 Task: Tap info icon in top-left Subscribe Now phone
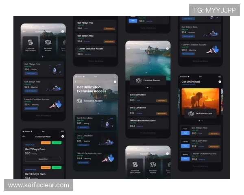coord(63,31)
